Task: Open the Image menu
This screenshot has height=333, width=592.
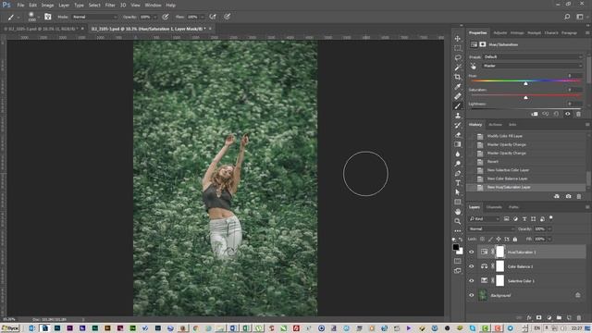Action: (47, 6)
